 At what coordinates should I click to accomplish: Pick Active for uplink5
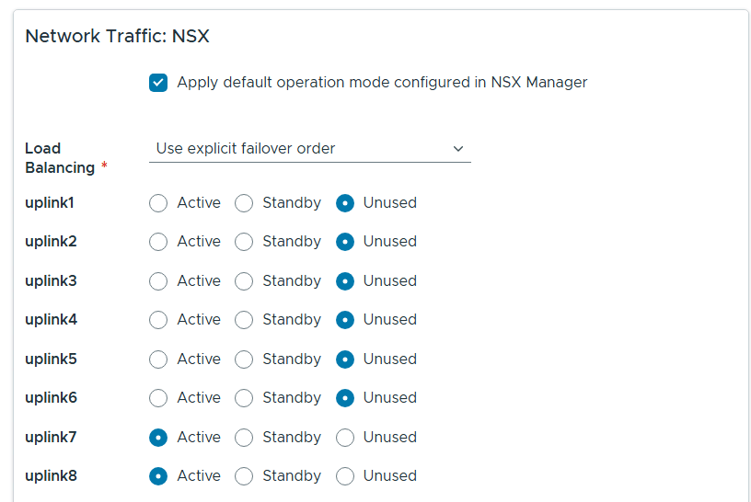[x=158, y=359]
